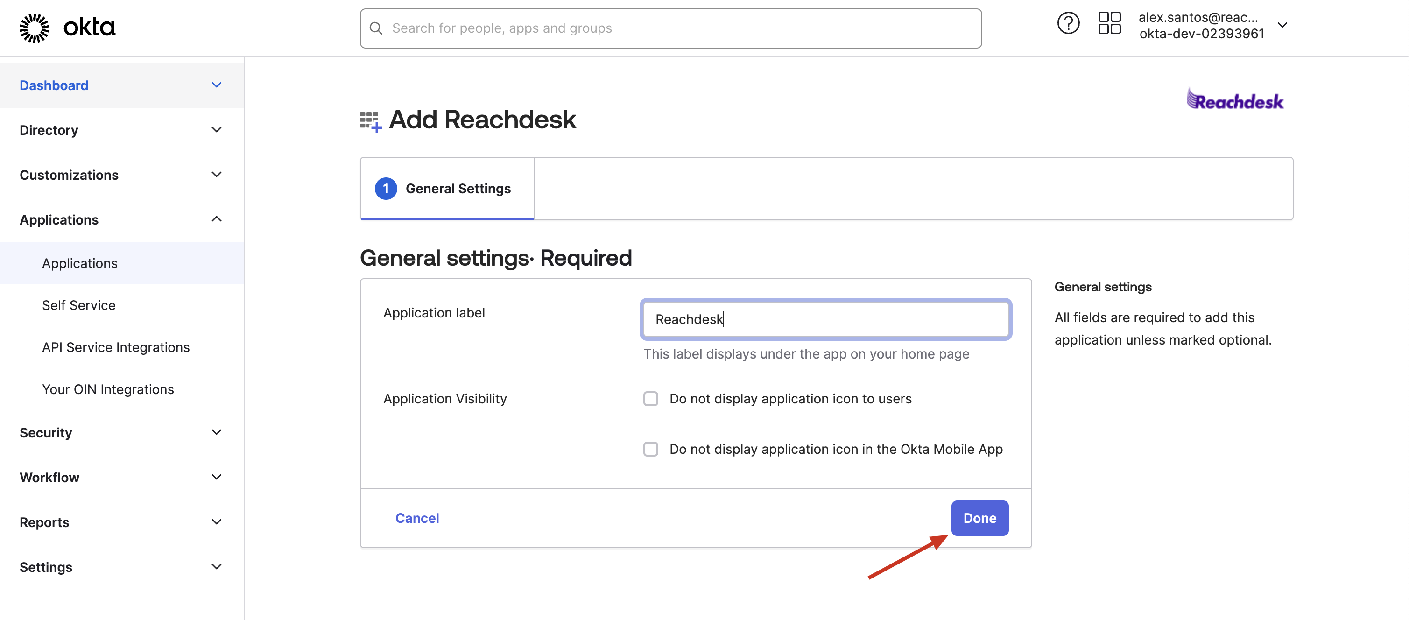Viewport: 1409px width, 620px height.
Task: Click the Okta sunburst logo
Action: click(x=35, y=28)
